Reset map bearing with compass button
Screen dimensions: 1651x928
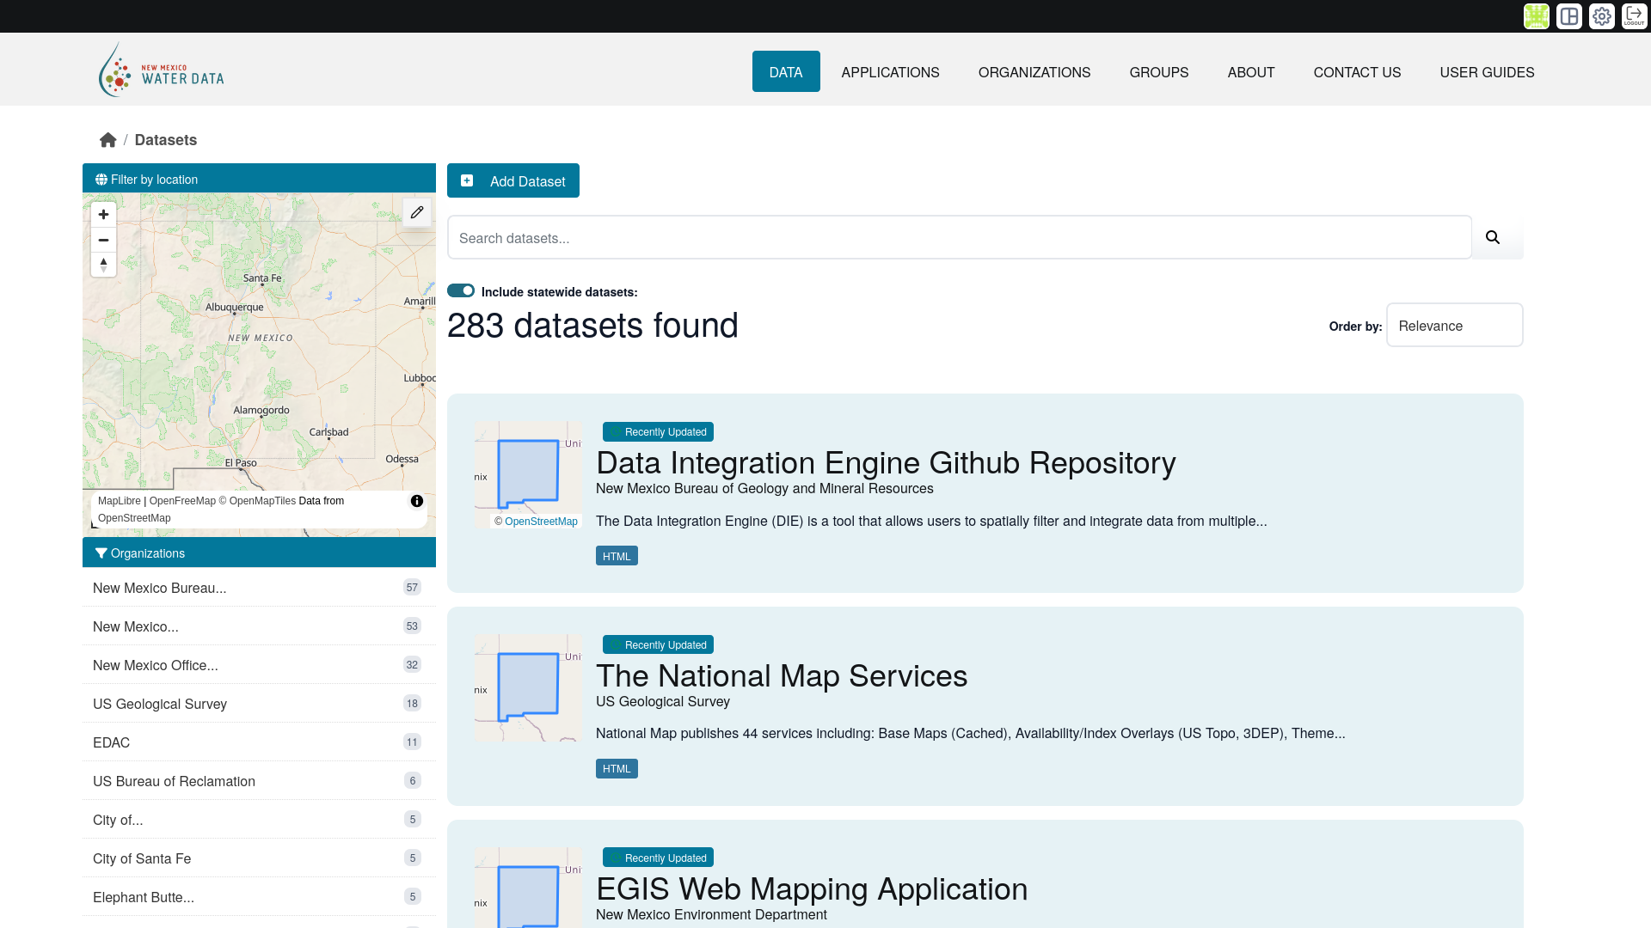pos(103,265)
